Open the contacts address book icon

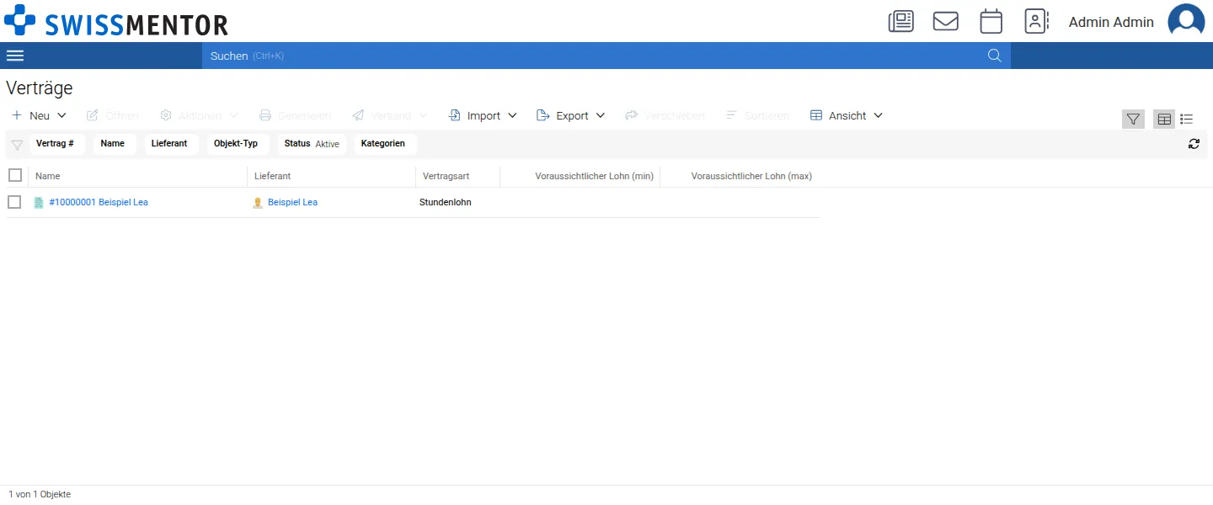point(1037,21)
